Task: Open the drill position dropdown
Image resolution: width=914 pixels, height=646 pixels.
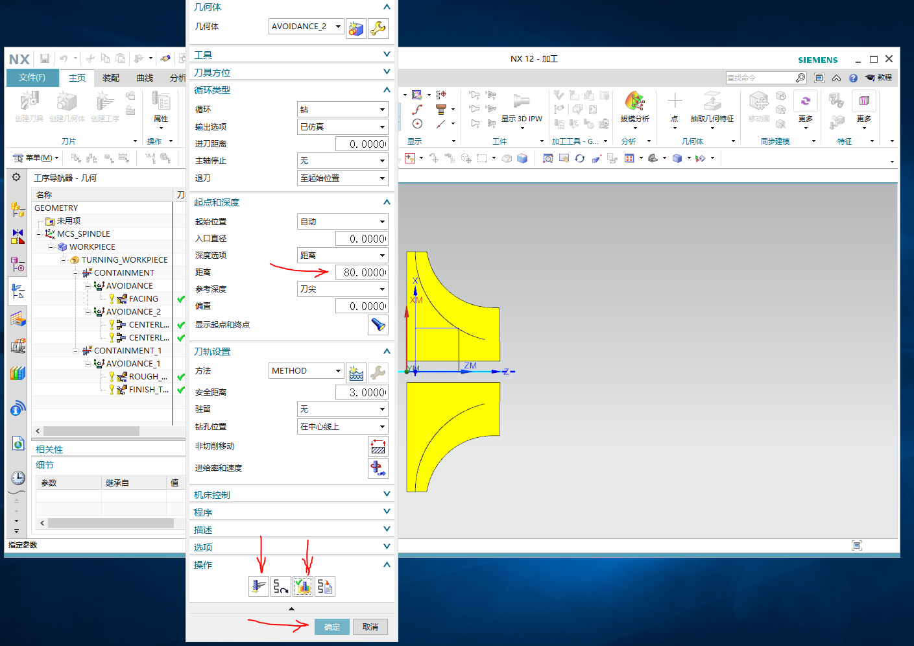Action: click(x=343, y=427)
